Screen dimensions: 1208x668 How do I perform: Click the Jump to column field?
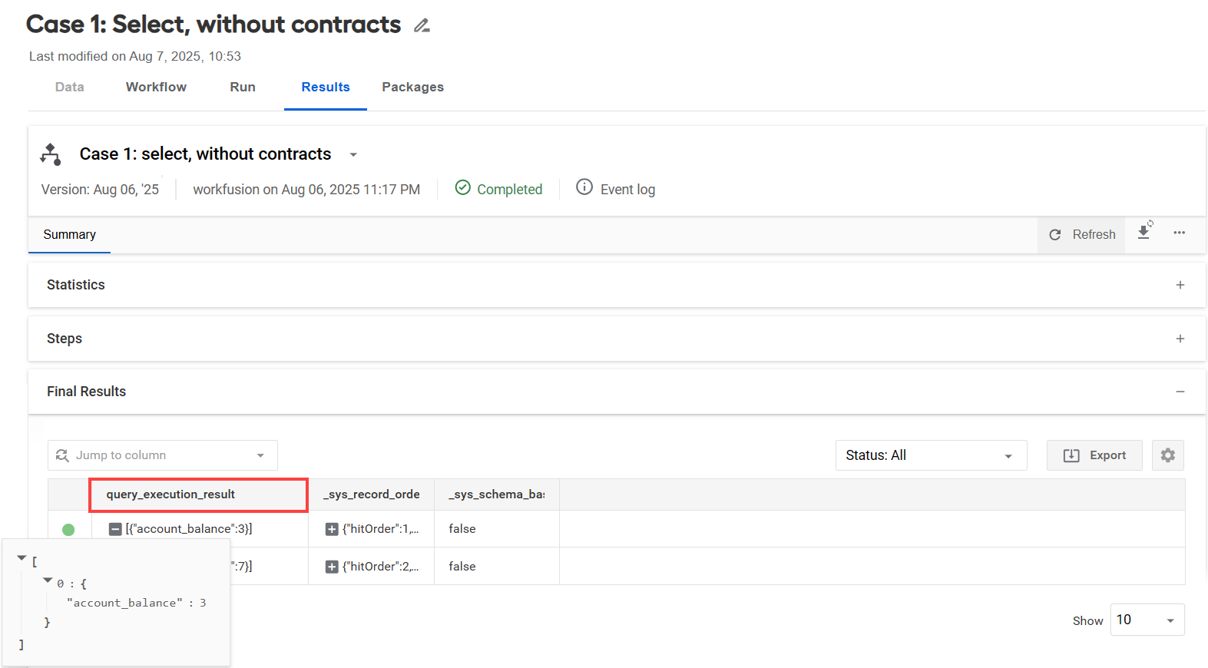coord(163,455)
